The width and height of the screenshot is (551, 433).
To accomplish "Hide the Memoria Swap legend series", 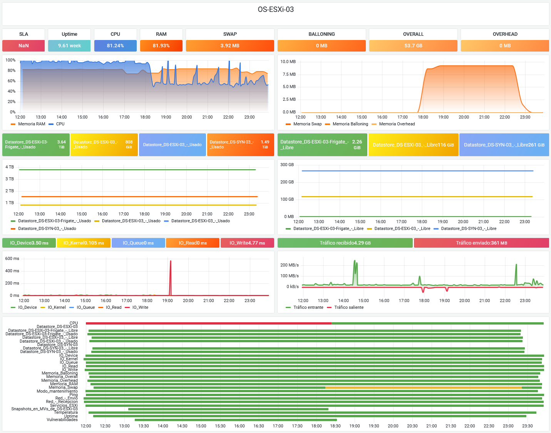I will tap(307, 124).
